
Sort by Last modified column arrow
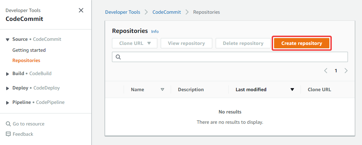pos(292,89)
